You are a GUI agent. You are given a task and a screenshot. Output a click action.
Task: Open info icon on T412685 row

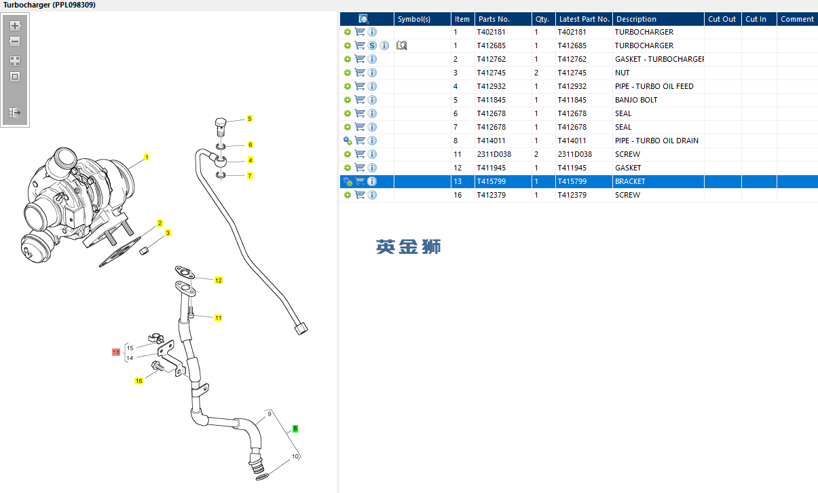[x=384, y=45]
